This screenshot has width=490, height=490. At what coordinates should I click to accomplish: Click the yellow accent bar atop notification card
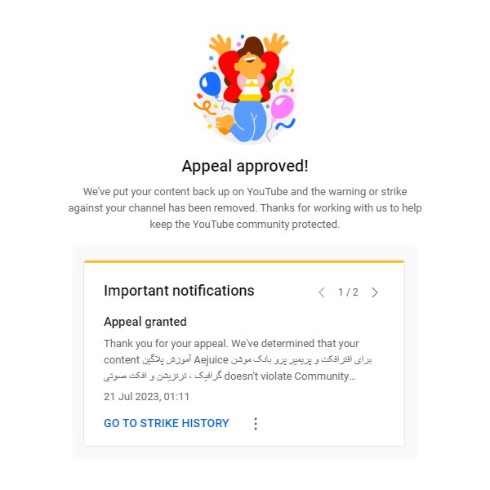(244, 261)
